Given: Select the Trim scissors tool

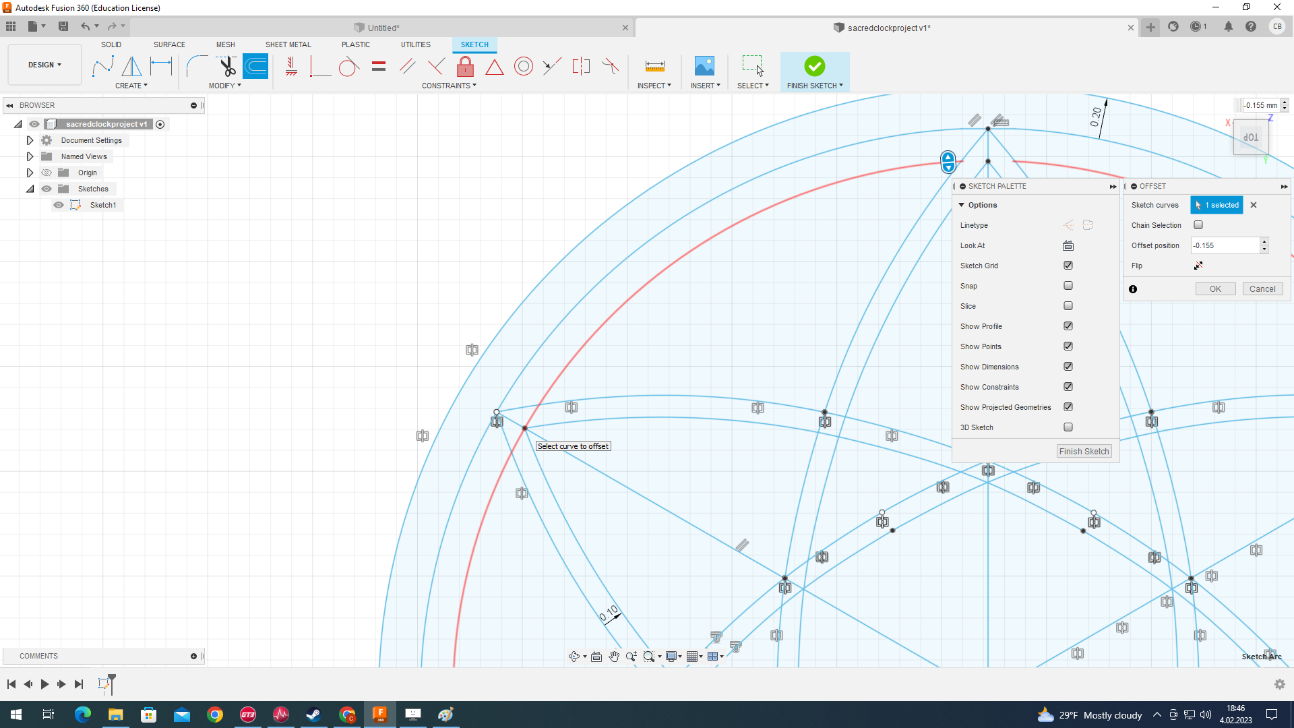Looking at the screenshot, I should pyautogui.click(x=227, y=66).
